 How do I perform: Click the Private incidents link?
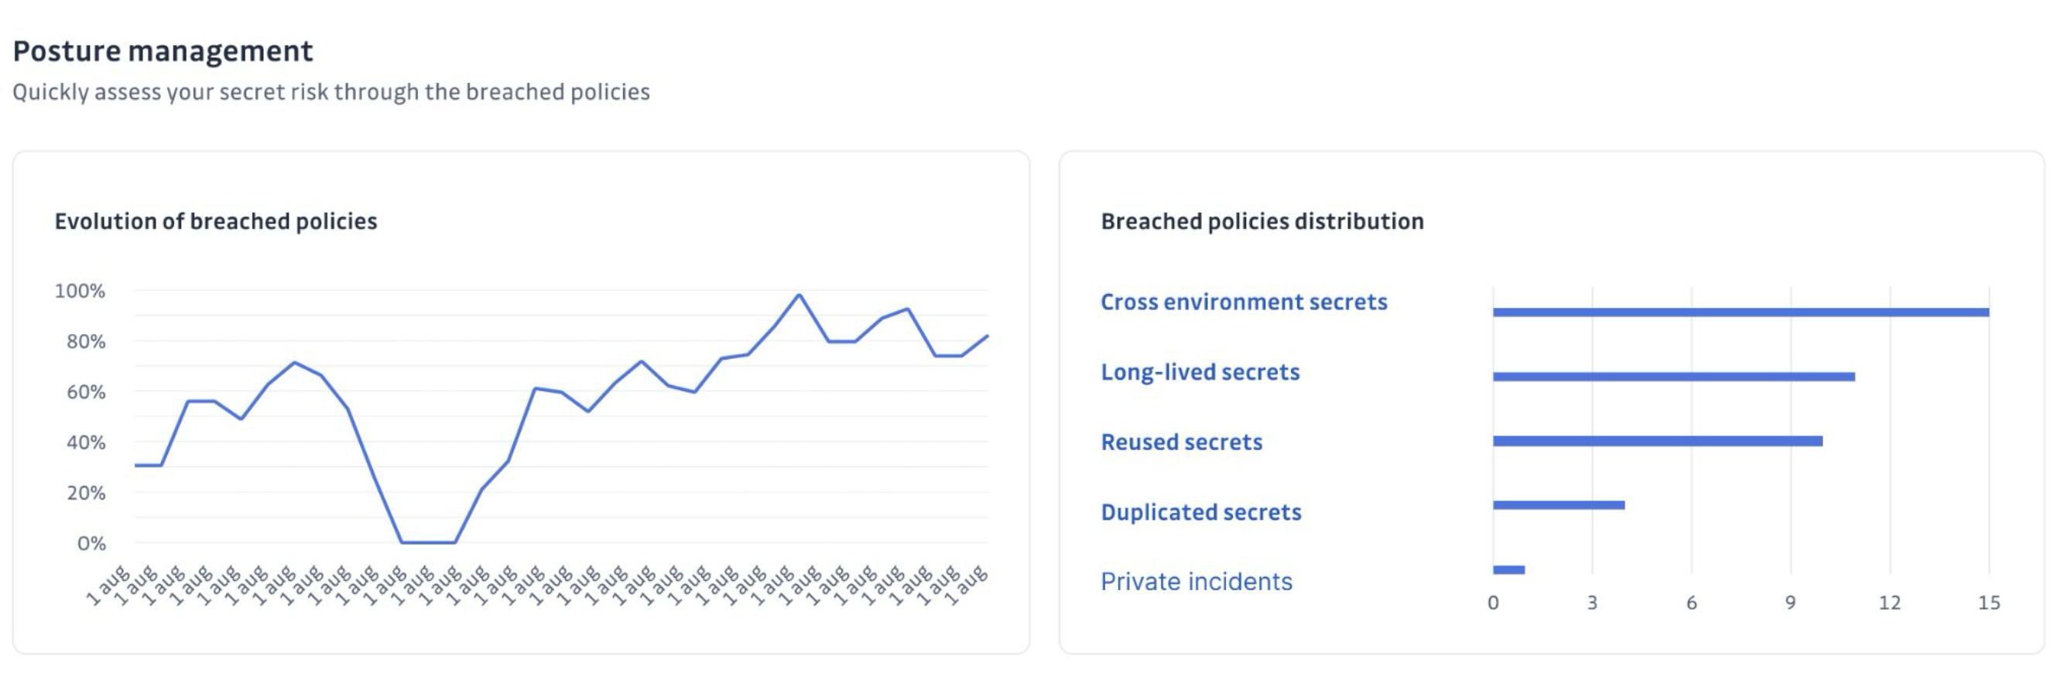tap(1196, 582)
